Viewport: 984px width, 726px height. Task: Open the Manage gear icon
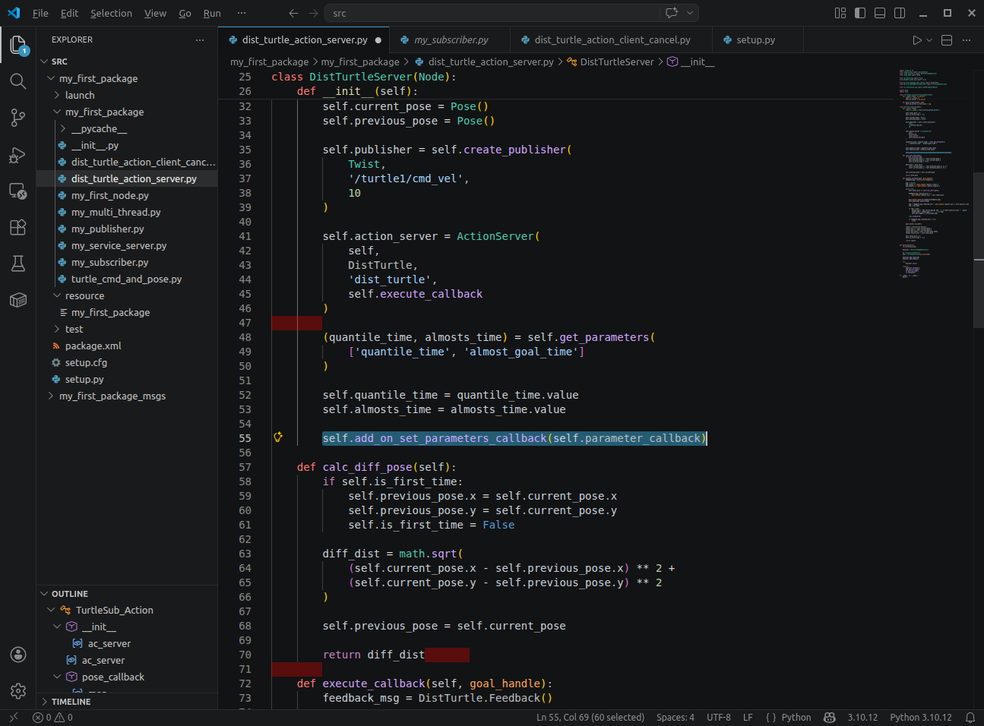point(18,691)
